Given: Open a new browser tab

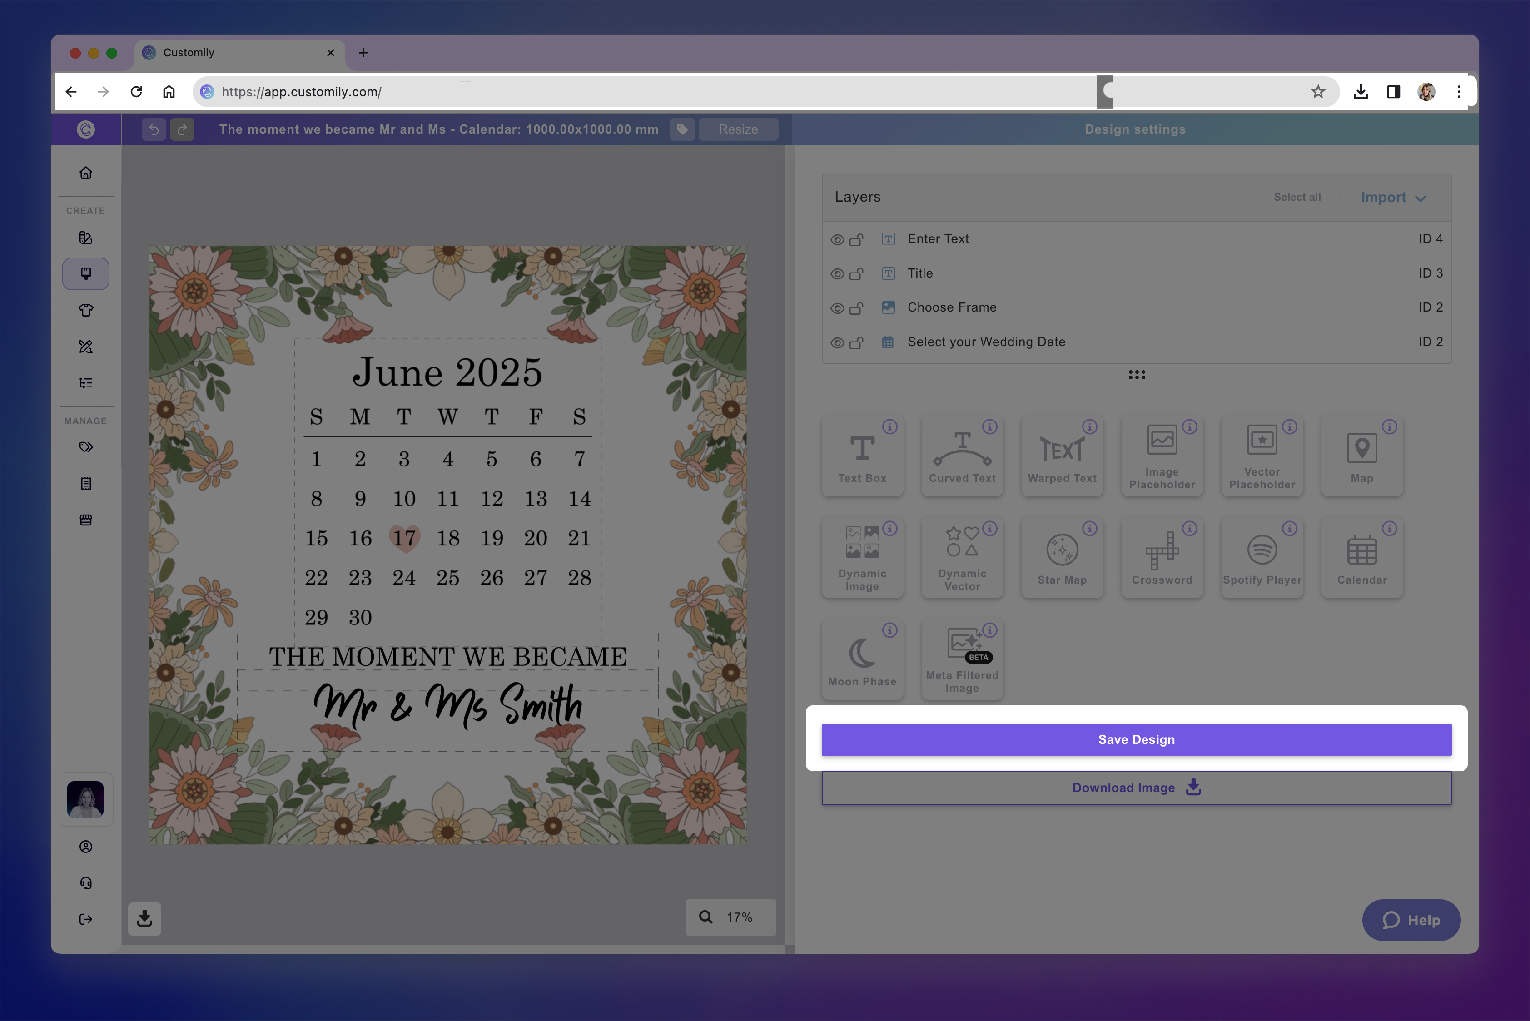Looking at the screenshot, I should click(x=363, y=53).
